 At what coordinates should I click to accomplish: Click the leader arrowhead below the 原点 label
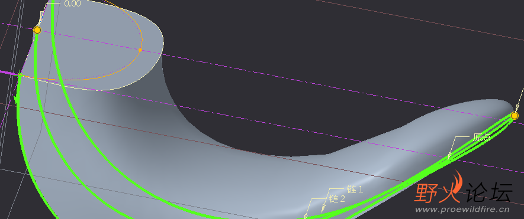[449, 155]
